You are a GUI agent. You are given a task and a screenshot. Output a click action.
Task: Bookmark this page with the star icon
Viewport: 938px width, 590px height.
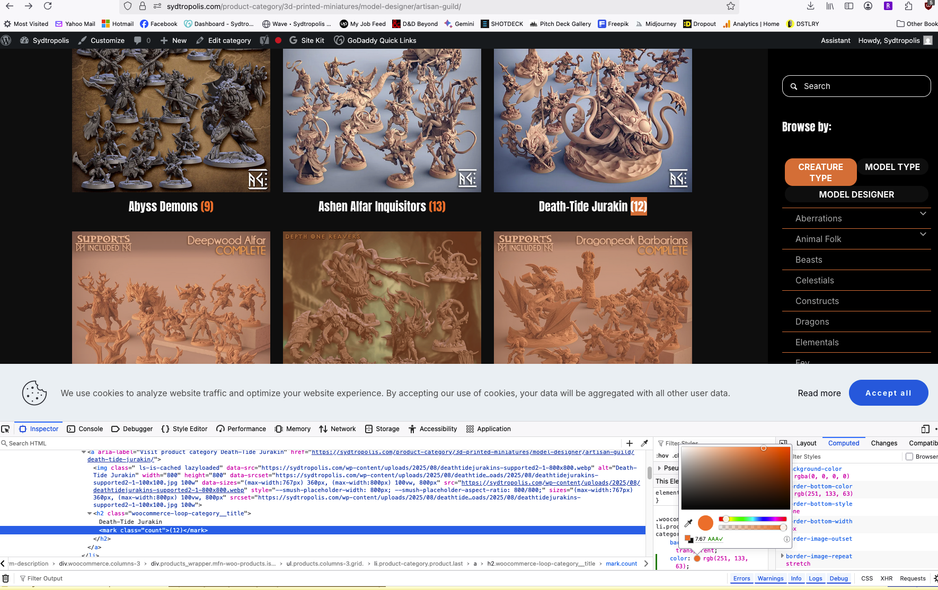[731, 6]
